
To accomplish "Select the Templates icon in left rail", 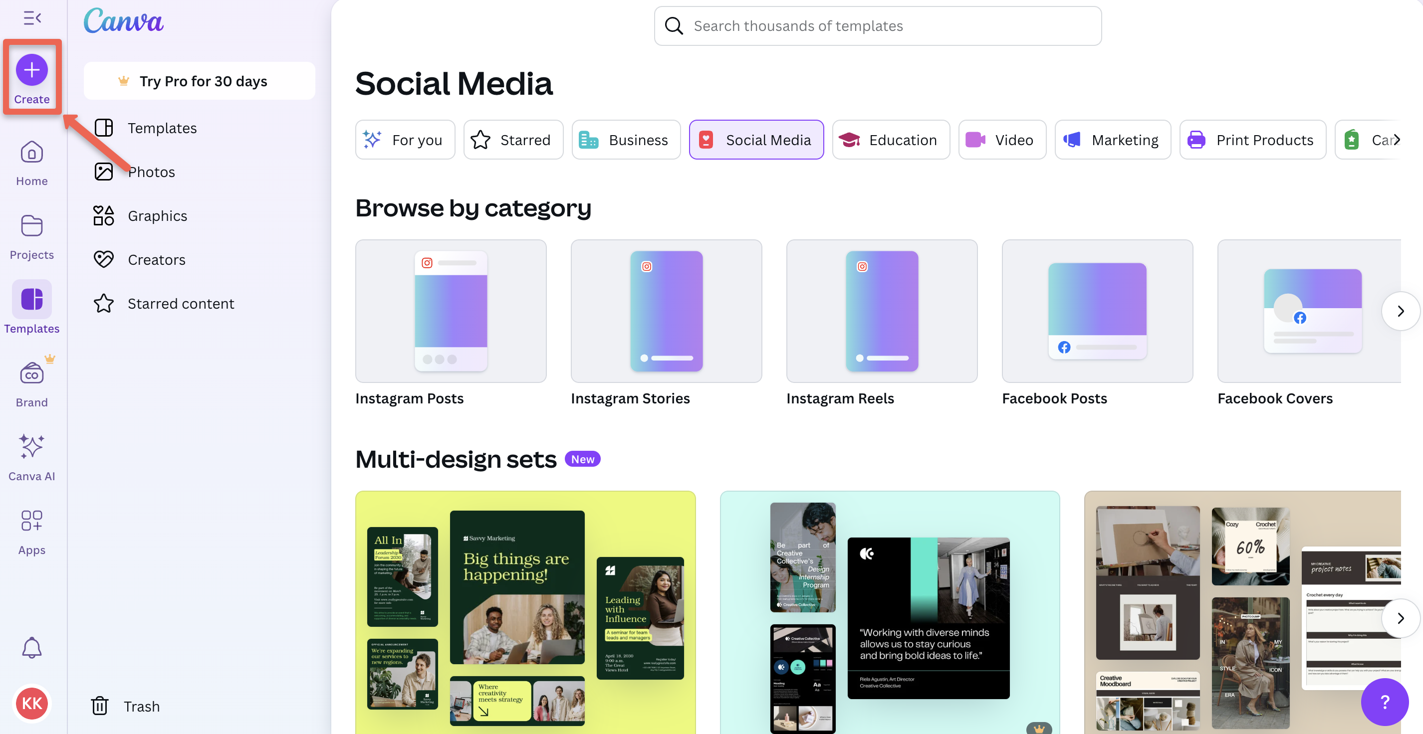I will (x=31, y=299).
